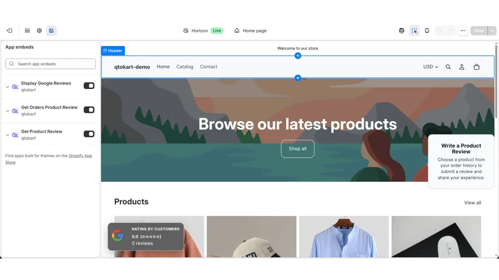
Task: Open the cap product thumbnail
Action: point(251,236)
